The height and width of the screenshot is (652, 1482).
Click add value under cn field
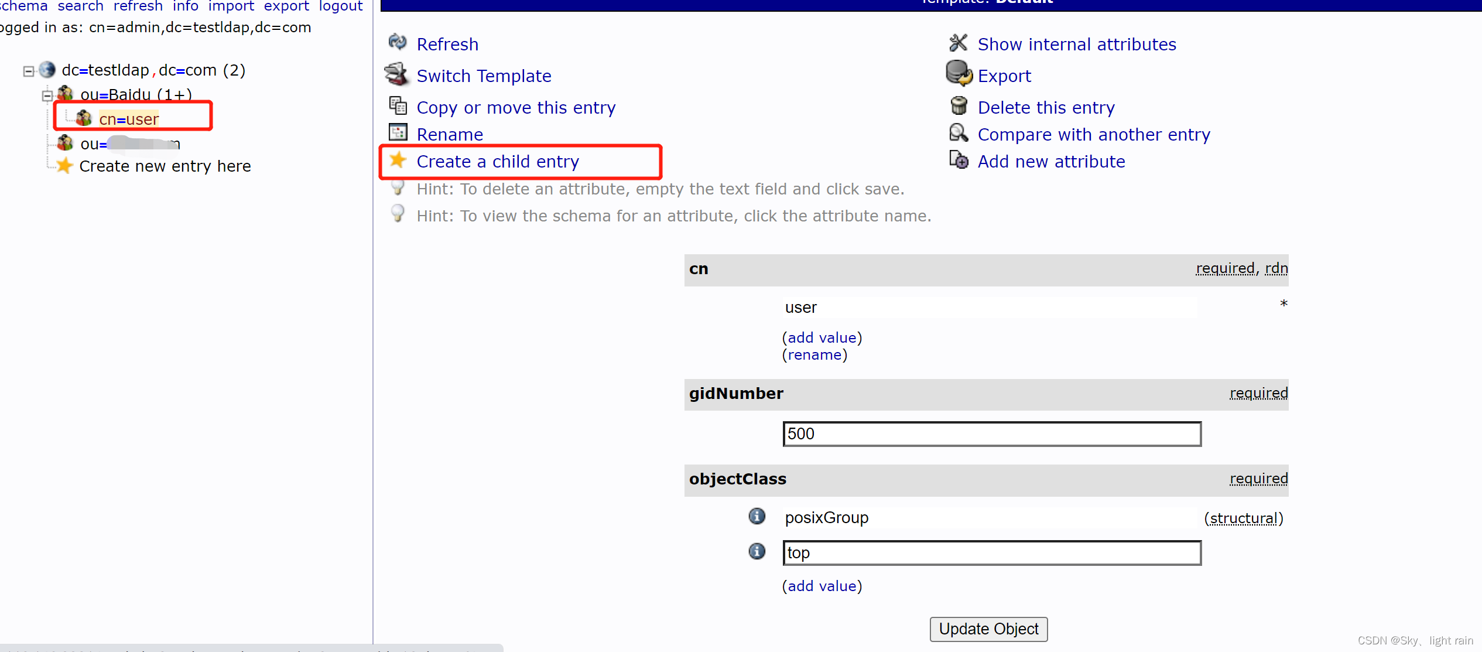(x=822, y=337)
